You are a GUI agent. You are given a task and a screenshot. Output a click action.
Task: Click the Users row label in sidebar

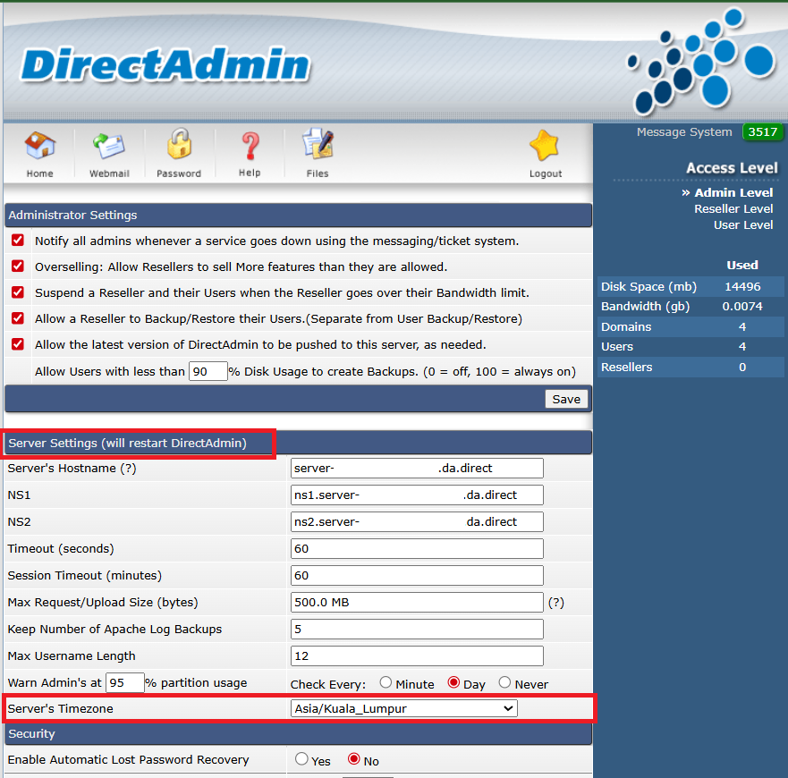point(617,346)
